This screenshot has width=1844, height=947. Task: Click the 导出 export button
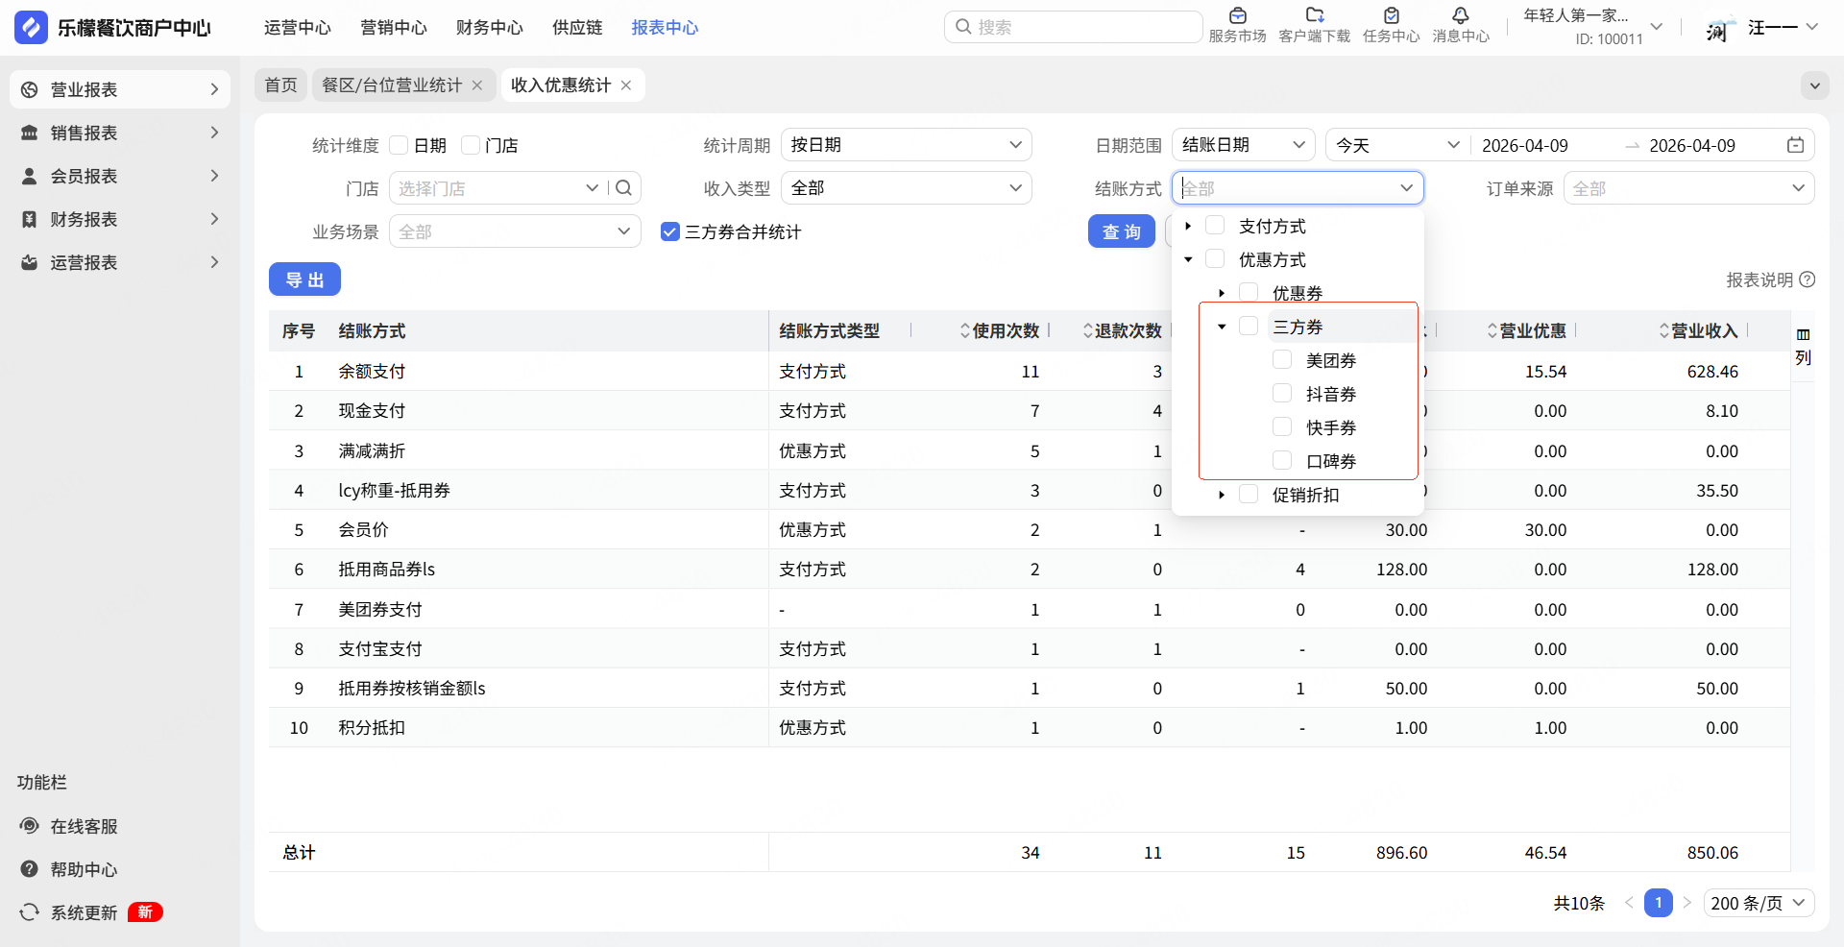click(x=304, y=279)
